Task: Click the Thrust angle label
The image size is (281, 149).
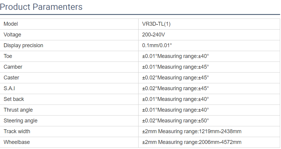Action: [x=18, y=110]
